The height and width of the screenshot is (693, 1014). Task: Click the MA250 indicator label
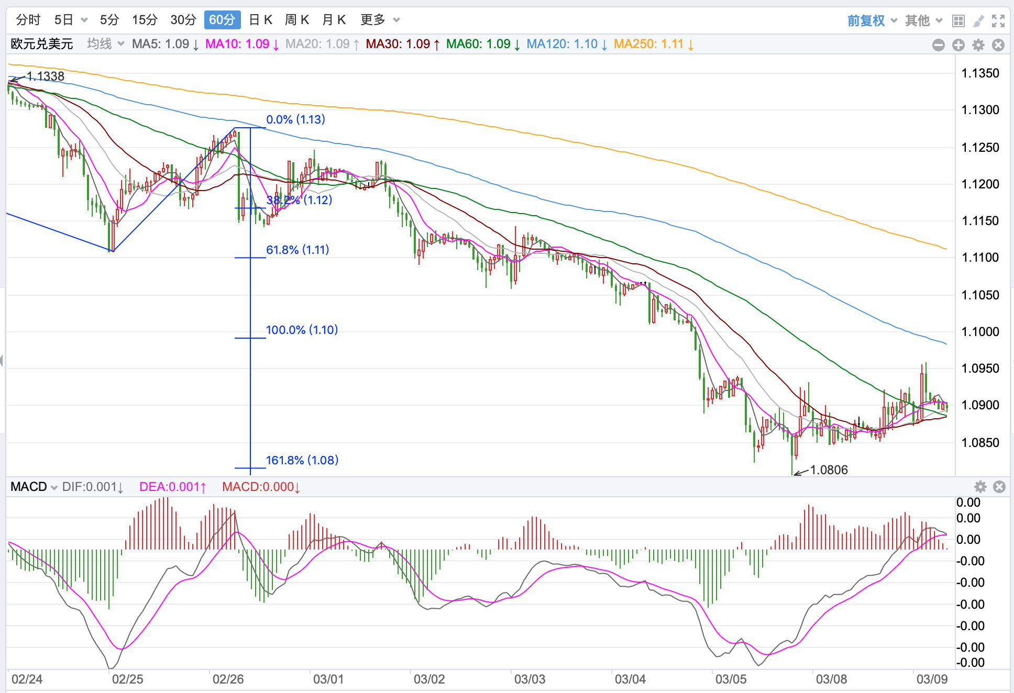coord(654,44)
